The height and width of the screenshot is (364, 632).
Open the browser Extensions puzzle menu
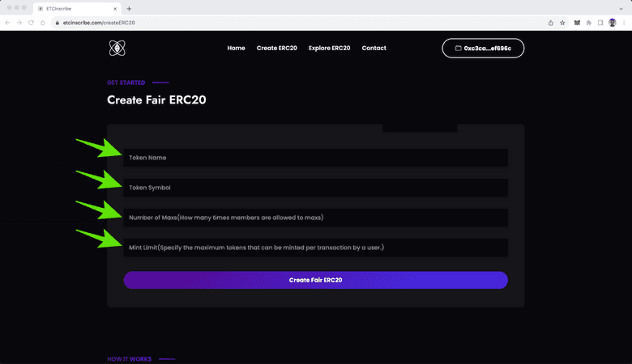[588, 23]
